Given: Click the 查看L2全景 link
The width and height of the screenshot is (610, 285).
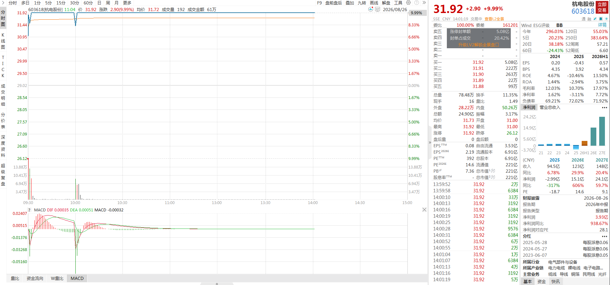Looking at the screenshot, I should 494,19.
